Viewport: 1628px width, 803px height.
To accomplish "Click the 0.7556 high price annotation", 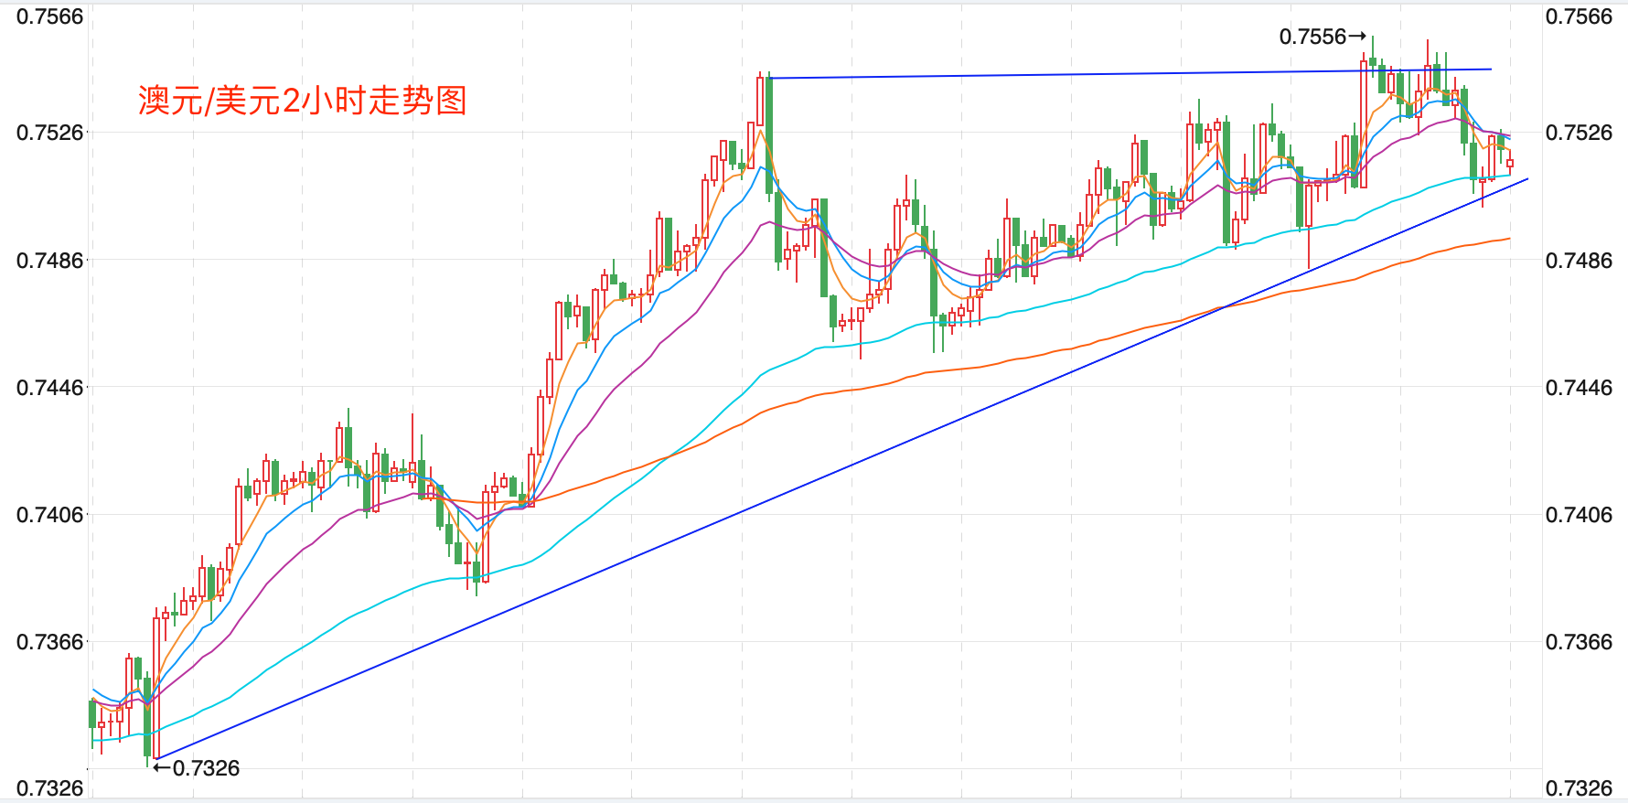I will pyautogui.click(x=1322, y=37).
